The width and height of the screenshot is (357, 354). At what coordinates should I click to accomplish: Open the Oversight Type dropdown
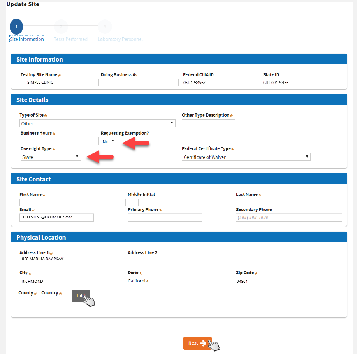(51, 157)
